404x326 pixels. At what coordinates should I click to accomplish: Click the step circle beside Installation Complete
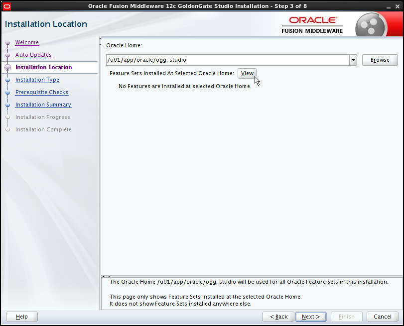[x=7, y=129]
